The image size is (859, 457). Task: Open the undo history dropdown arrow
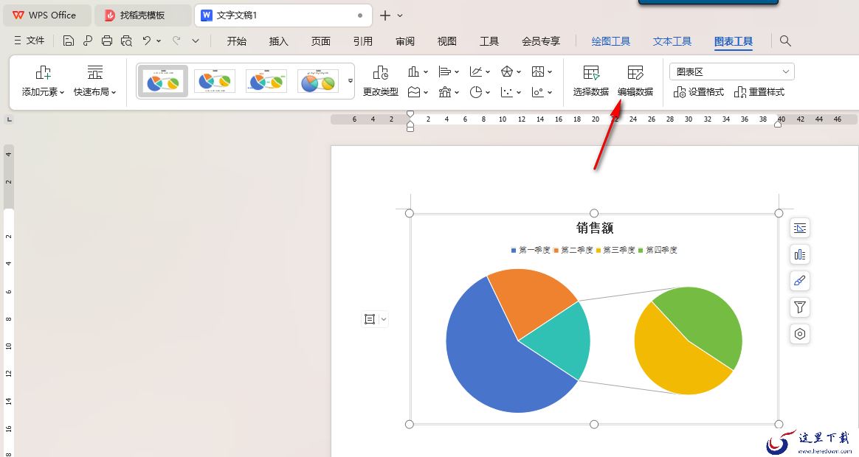(x=159, y=41)
